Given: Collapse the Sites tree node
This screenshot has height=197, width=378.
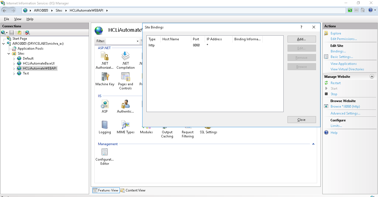Looking at the screenshot, I should [9, 54].
